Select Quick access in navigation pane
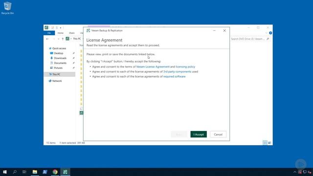 (x=59, y=48)
